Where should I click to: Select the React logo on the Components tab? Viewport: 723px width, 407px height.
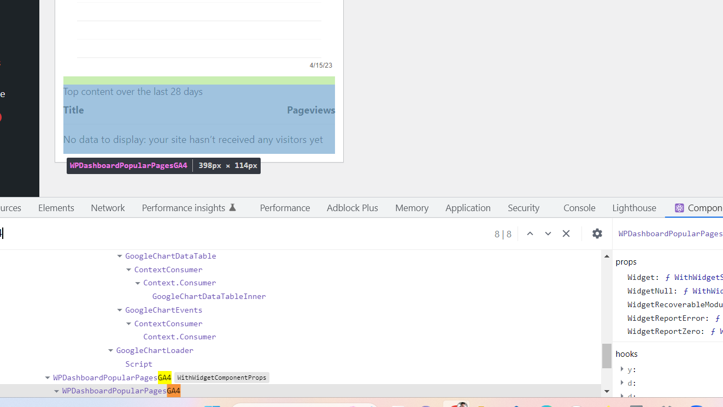click(x=679, y=208)
